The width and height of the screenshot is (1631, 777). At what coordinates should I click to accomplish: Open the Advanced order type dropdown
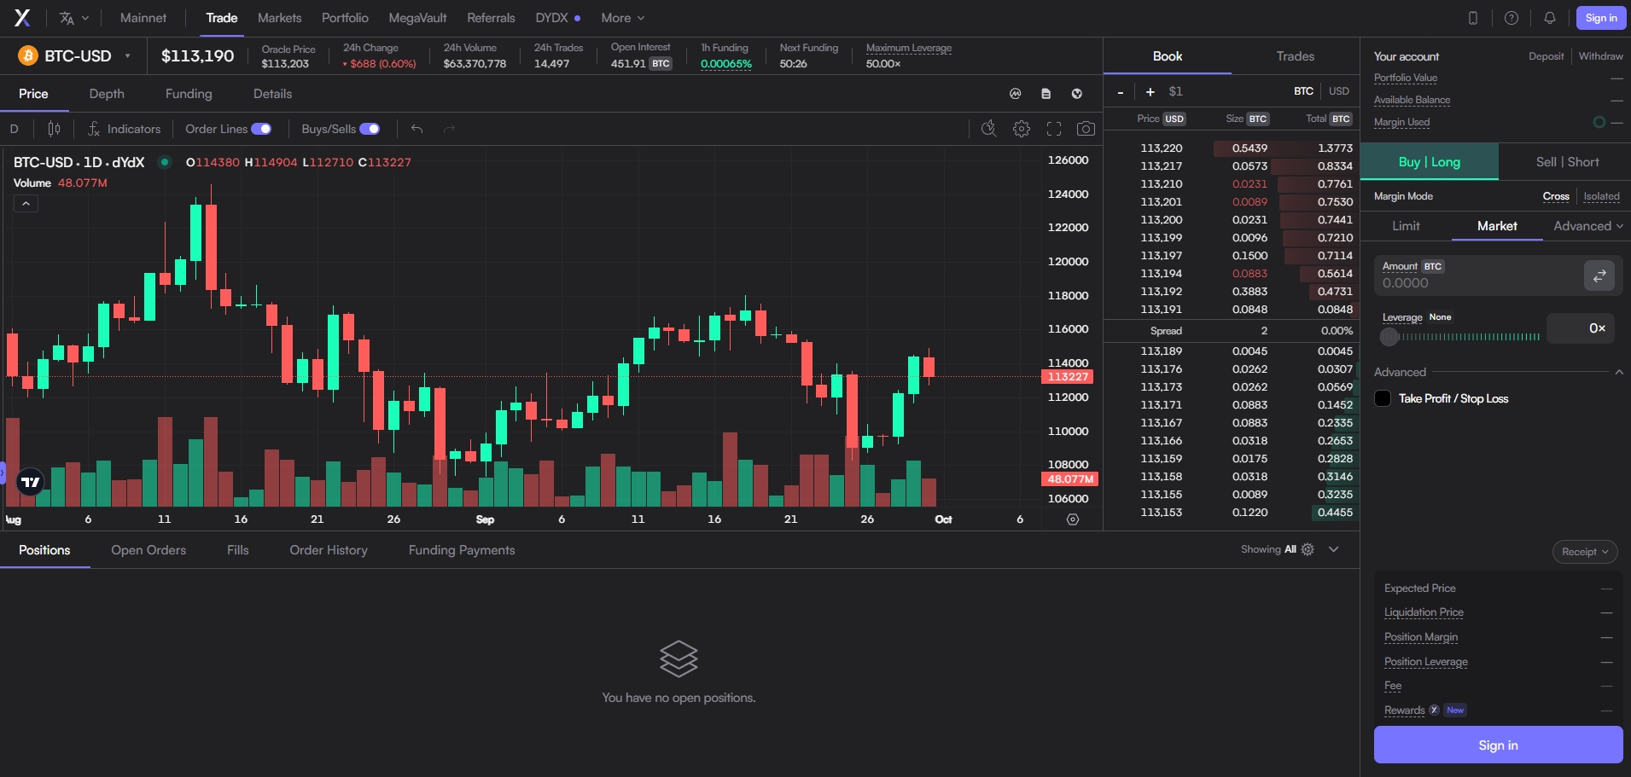1587,226
